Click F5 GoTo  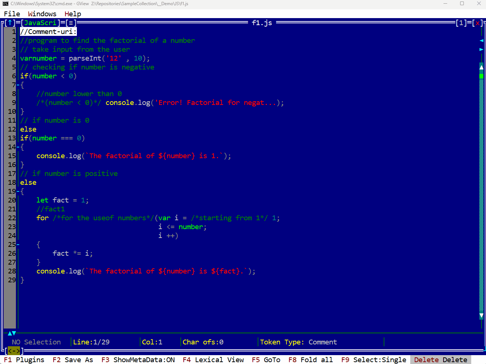(266, 360)
